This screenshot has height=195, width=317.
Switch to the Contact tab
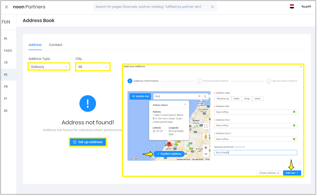pos(56,45)
